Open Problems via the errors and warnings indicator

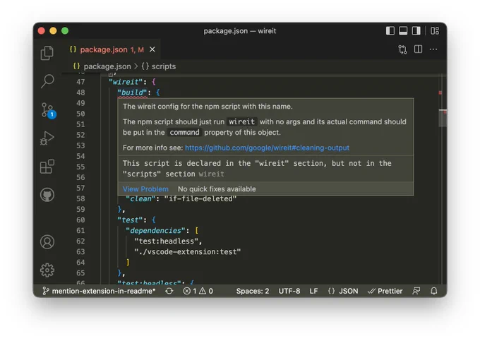coord(198,291)
